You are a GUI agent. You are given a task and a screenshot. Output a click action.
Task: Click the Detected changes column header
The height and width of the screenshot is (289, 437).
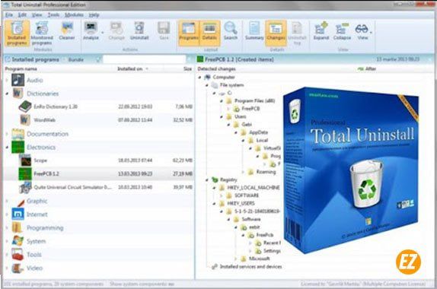[x=216, y=68]
